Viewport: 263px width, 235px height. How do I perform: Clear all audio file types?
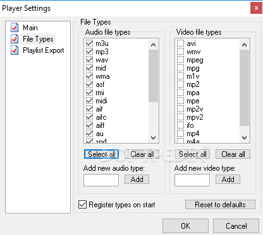[142, 154]
